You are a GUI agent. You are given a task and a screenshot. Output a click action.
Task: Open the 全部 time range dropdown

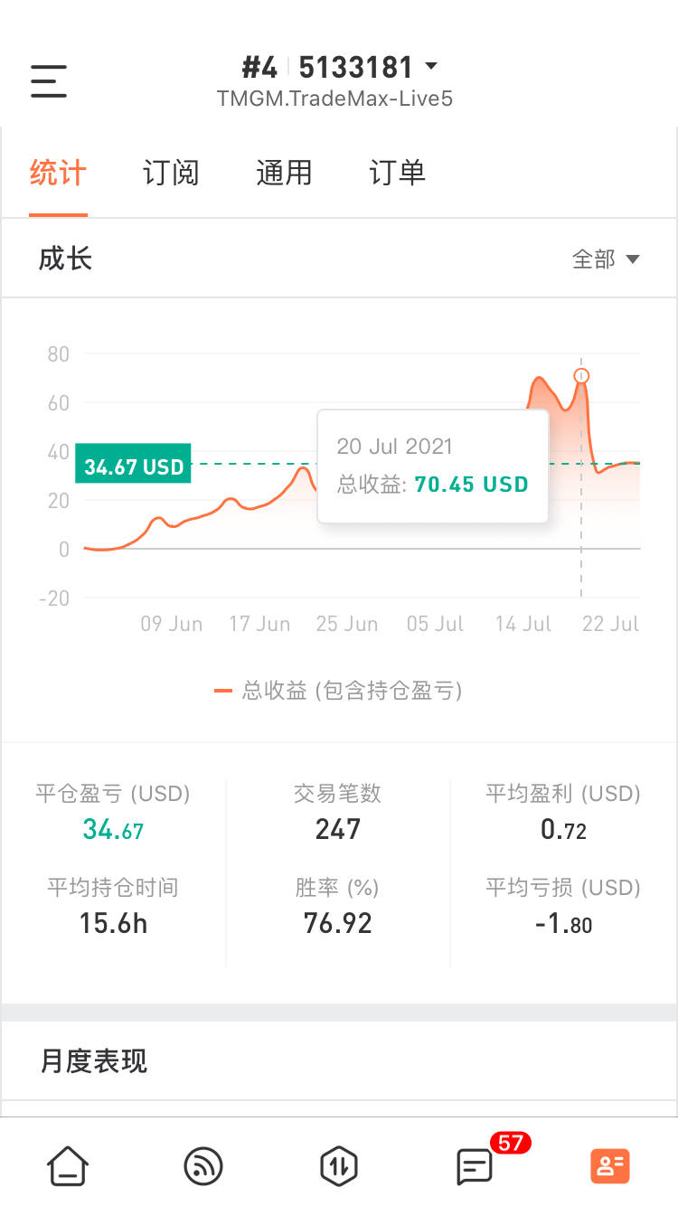(x=606, y=259)
